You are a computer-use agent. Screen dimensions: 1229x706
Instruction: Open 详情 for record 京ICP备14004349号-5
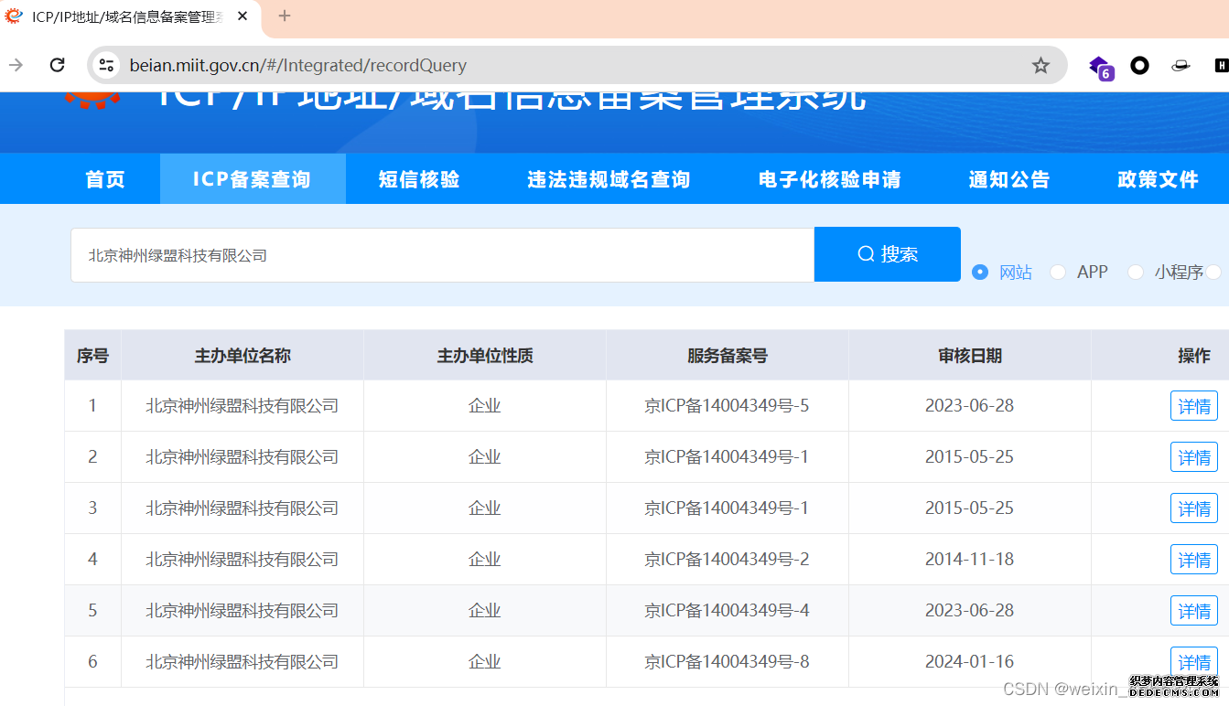(x=1193, y=406)
